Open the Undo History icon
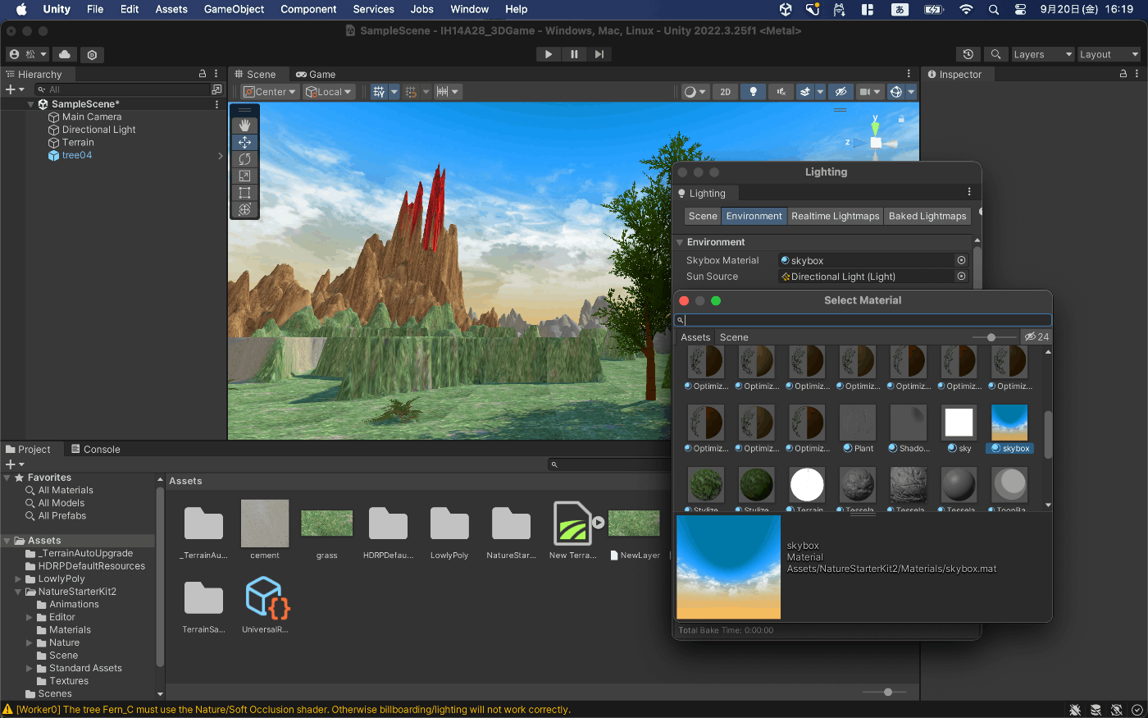The height and width of the screenshot is (718, 1148). 968,54
